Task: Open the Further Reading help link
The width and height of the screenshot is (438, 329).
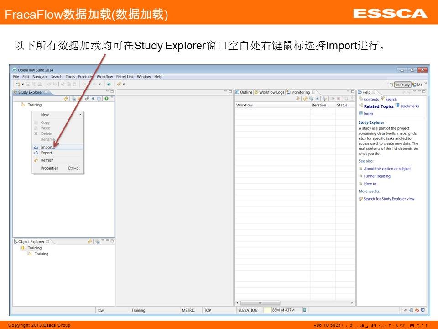Action: (377, 176)
